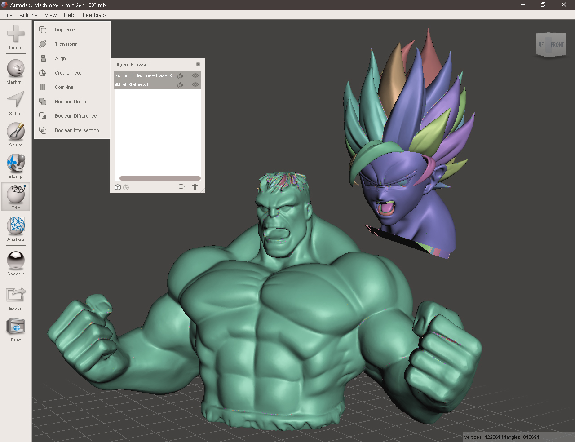Open the File menu

click(x=8, y=15)
